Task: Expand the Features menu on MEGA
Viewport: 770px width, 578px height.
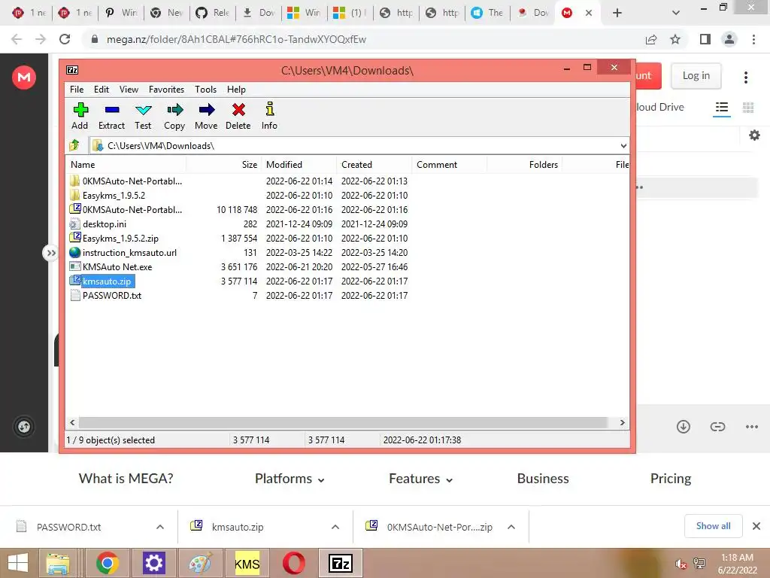Action: click(420, 479)
